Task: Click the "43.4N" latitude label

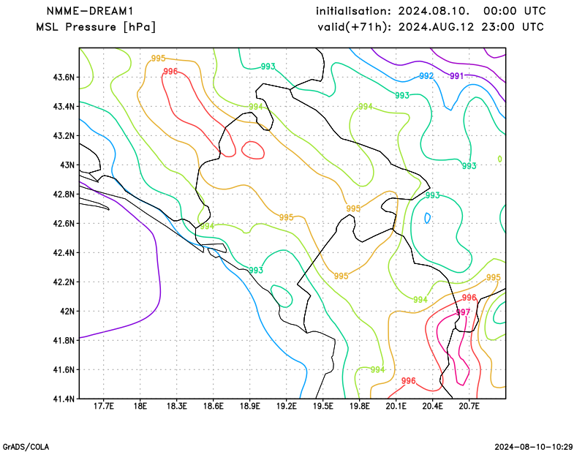Action: coord(64,106)
